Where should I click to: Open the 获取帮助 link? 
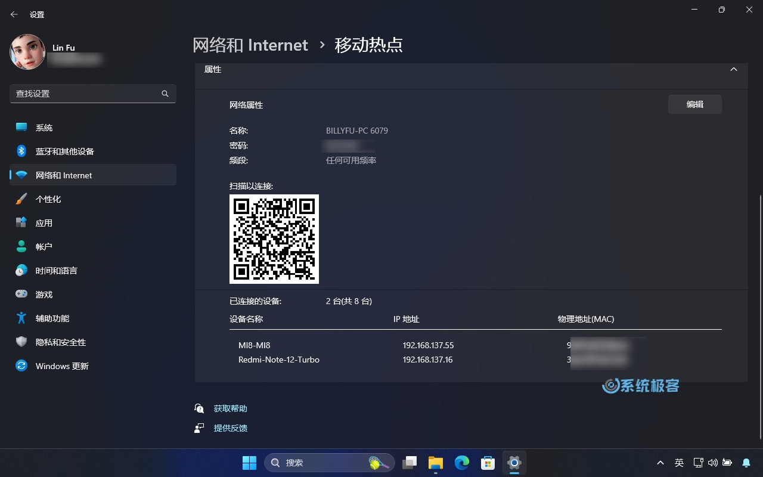[230, 408]
